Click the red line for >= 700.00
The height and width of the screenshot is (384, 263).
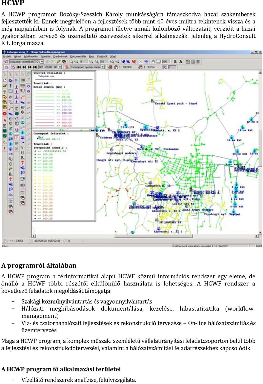coord(45,126)
